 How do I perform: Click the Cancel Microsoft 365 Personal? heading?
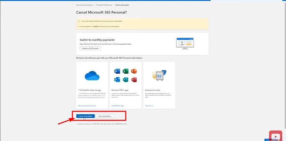101,13
